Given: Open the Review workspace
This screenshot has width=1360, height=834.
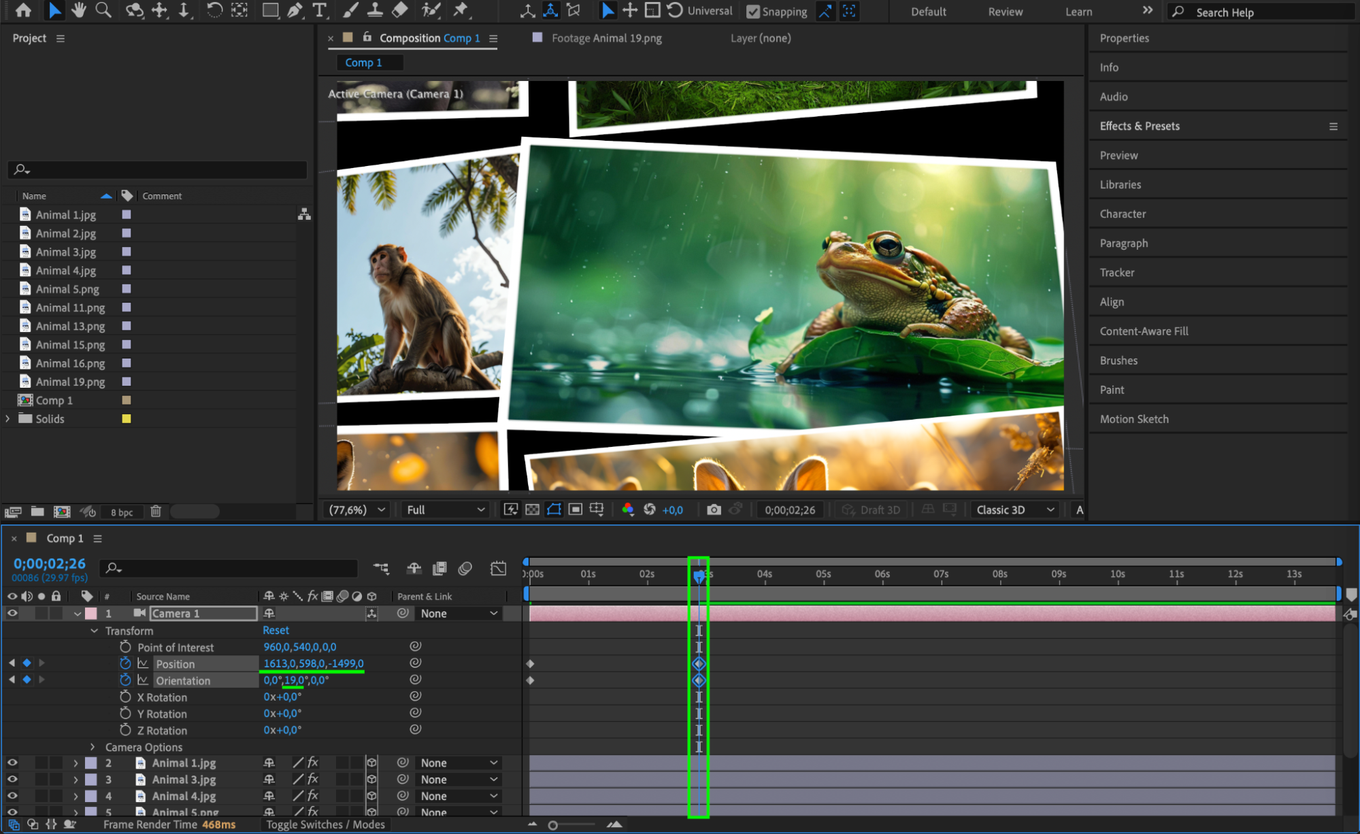Looking at the screenshot, I should coord(1005,12).
